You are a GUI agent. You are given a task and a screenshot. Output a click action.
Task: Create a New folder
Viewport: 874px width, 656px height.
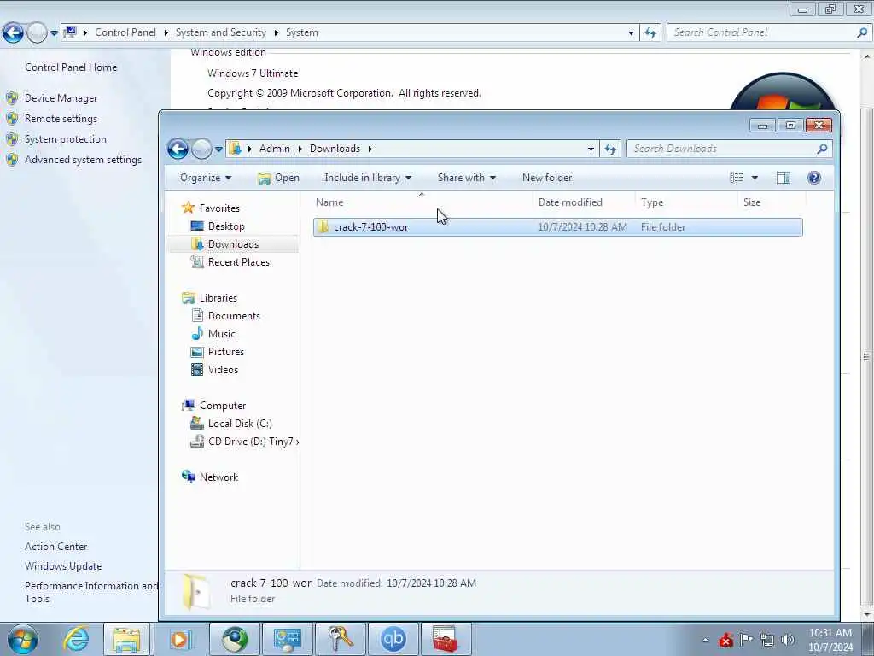[547, 178]
